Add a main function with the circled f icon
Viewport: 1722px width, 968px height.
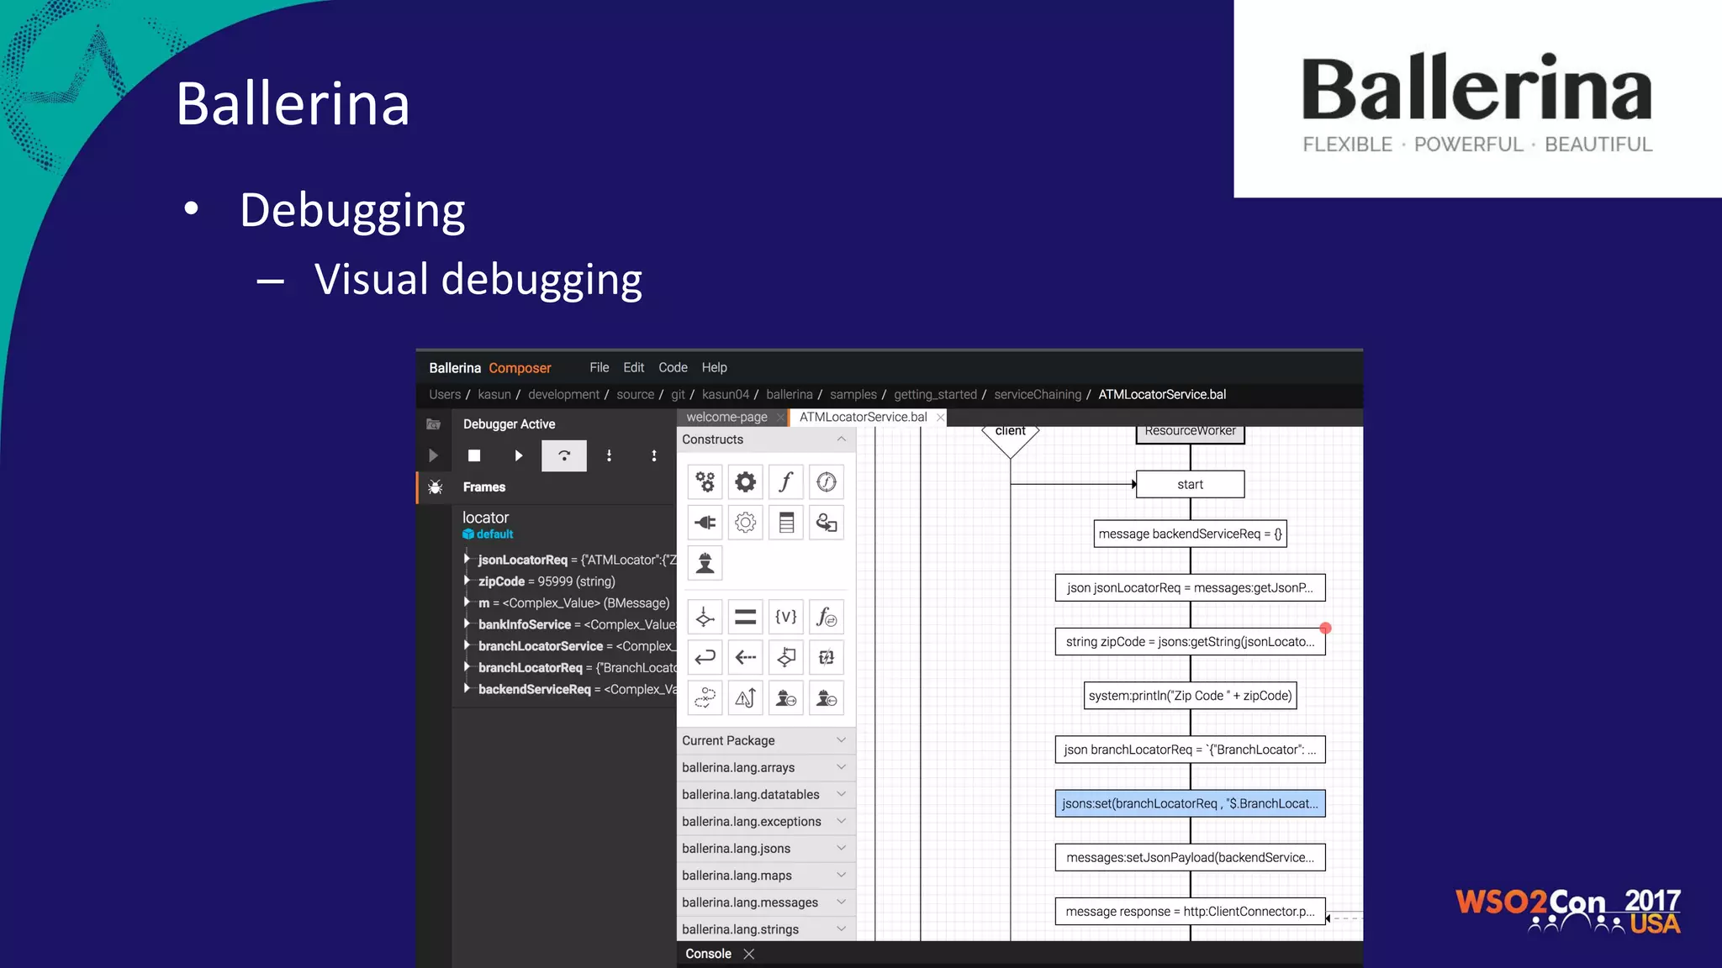pos(827,482)
